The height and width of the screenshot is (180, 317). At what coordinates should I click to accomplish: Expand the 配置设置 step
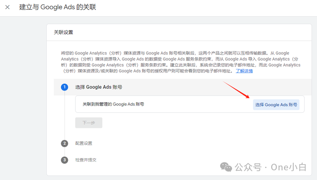pos(84,143)
